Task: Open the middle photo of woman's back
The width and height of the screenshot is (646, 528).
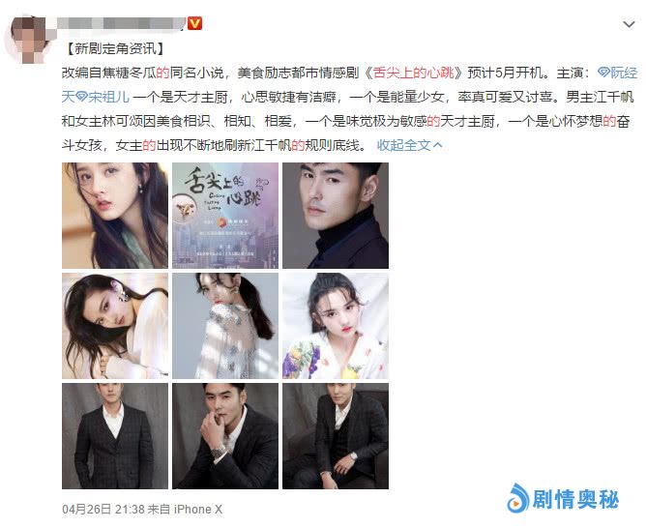Action: (225, 326)
